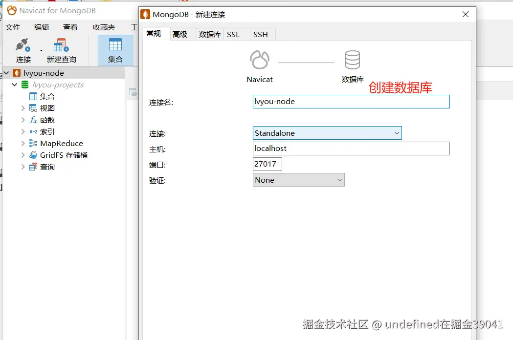The height and width of the screenshot is (340, 513).
Task: Expand the 索引 tree node
Action: click(x=23, y=132)
